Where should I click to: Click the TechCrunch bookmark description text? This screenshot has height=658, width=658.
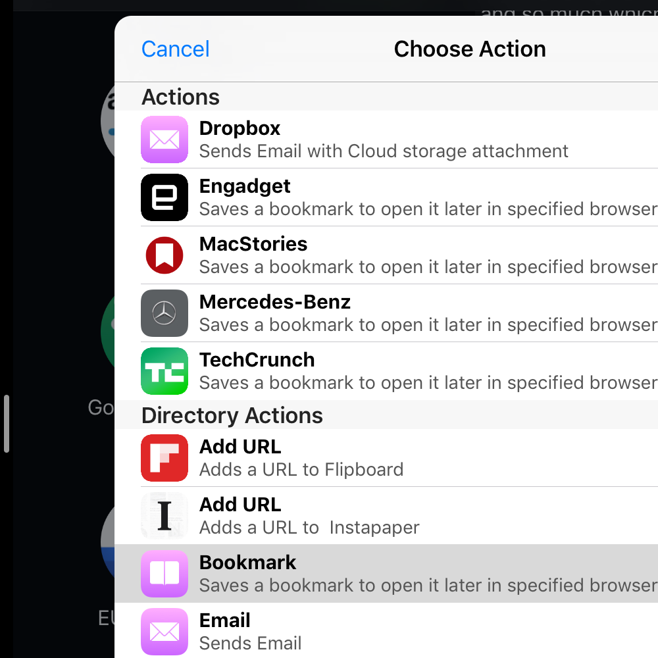[x=428, y=383]
